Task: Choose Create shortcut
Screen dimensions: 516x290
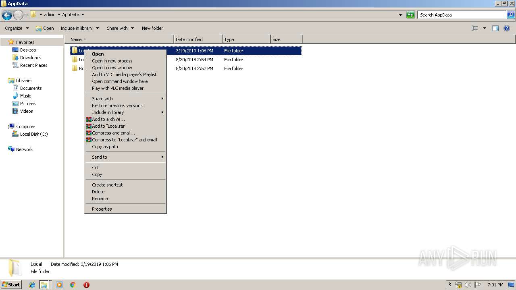Action: (x=125, y=185)
